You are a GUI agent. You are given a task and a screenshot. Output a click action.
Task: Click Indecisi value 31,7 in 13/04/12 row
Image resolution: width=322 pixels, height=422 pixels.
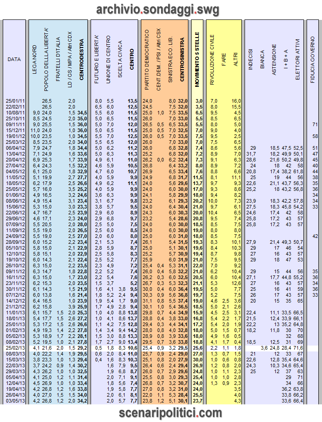(x=251, y=154)
